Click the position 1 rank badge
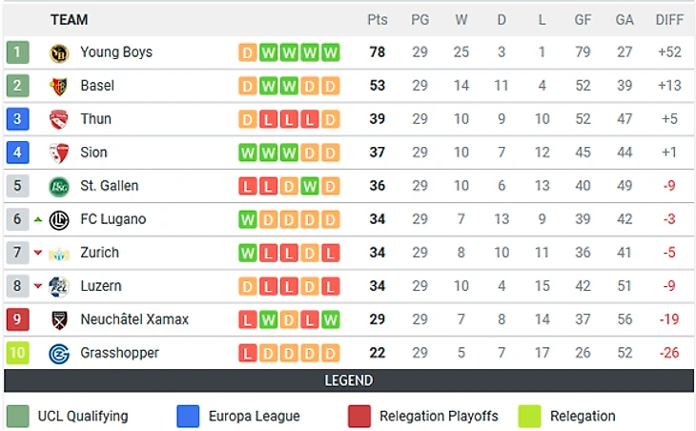The height and width of the screenshot is (431, 696). [x=17, y=52]
